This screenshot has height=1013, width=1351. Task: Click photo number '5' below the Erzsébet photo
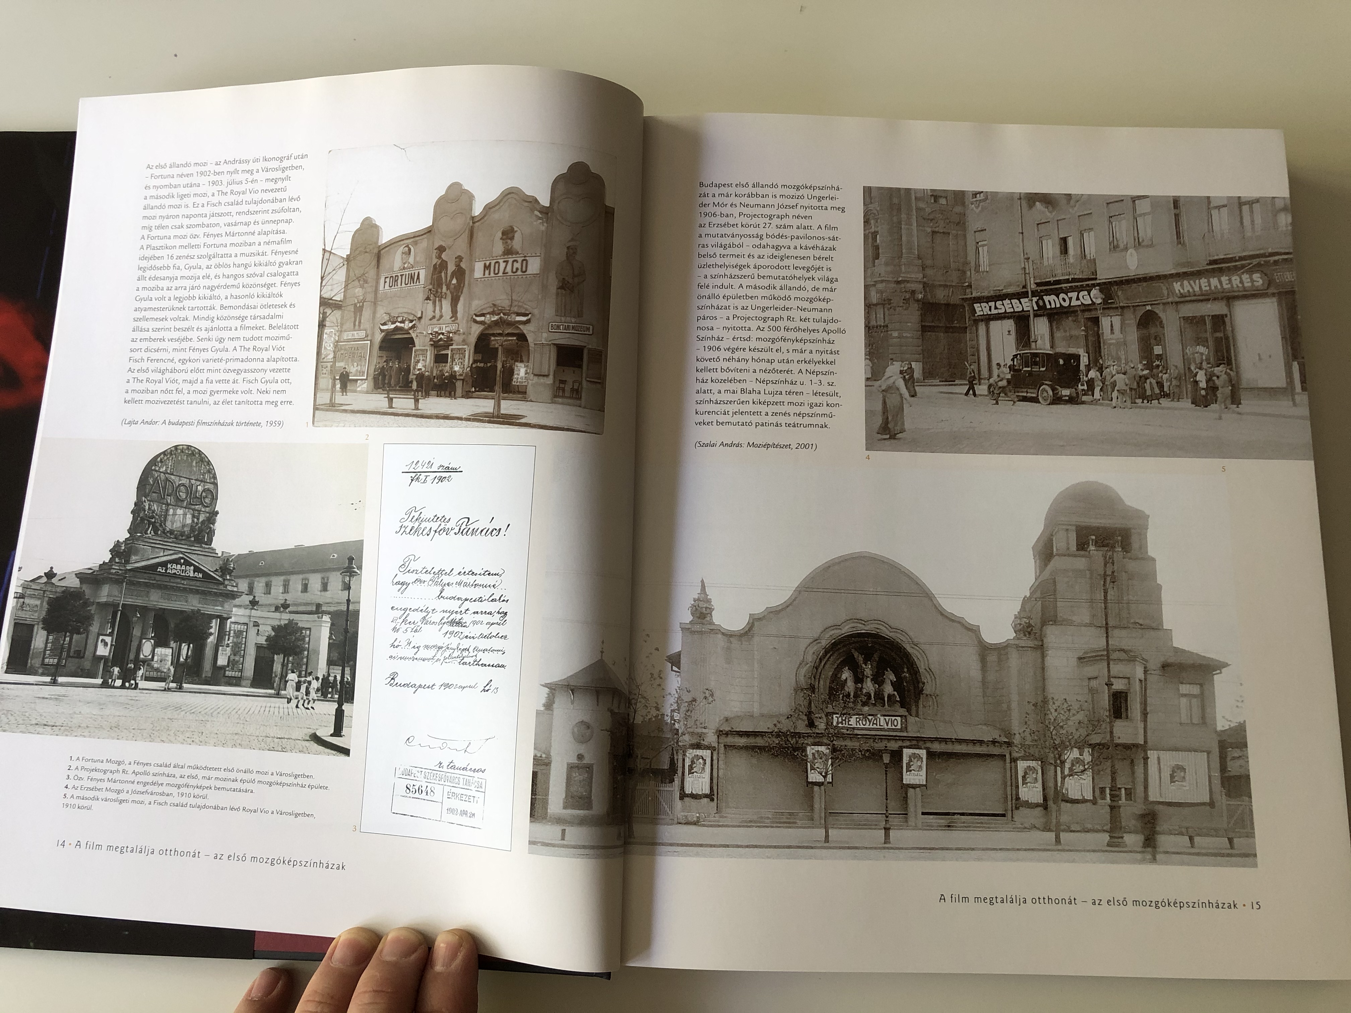click(1223, 469)
